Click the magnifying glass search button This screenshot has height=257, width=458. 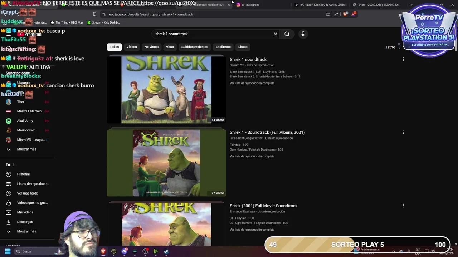pyautogui.click(x=287, y=34)
